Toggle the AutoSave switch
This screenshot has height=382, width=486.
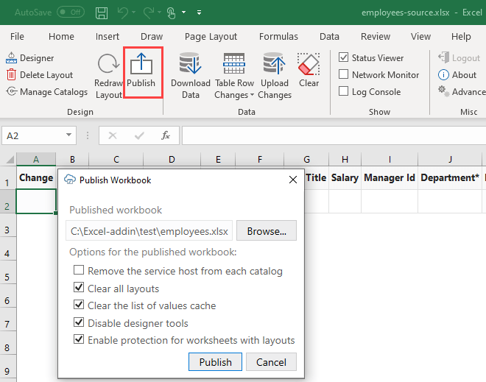tap(71, 13)
